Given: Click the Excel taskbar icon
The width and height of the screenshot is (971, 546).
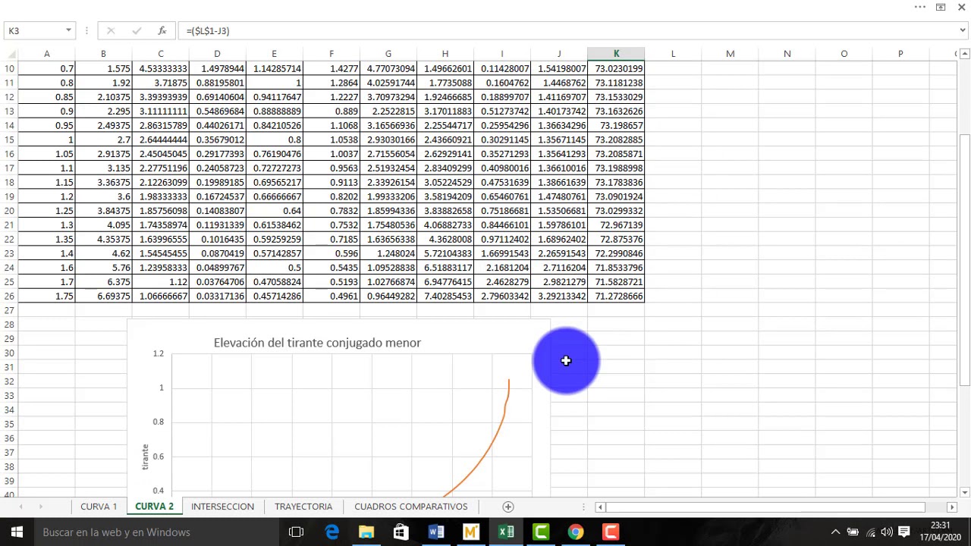Looking at the screenshot, I should (506, 532).
